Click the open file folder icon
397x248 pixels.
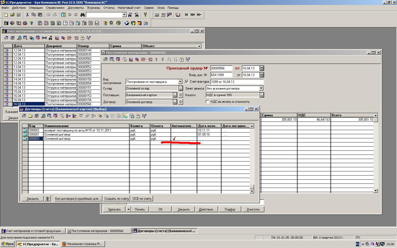(x=12, y=15)
